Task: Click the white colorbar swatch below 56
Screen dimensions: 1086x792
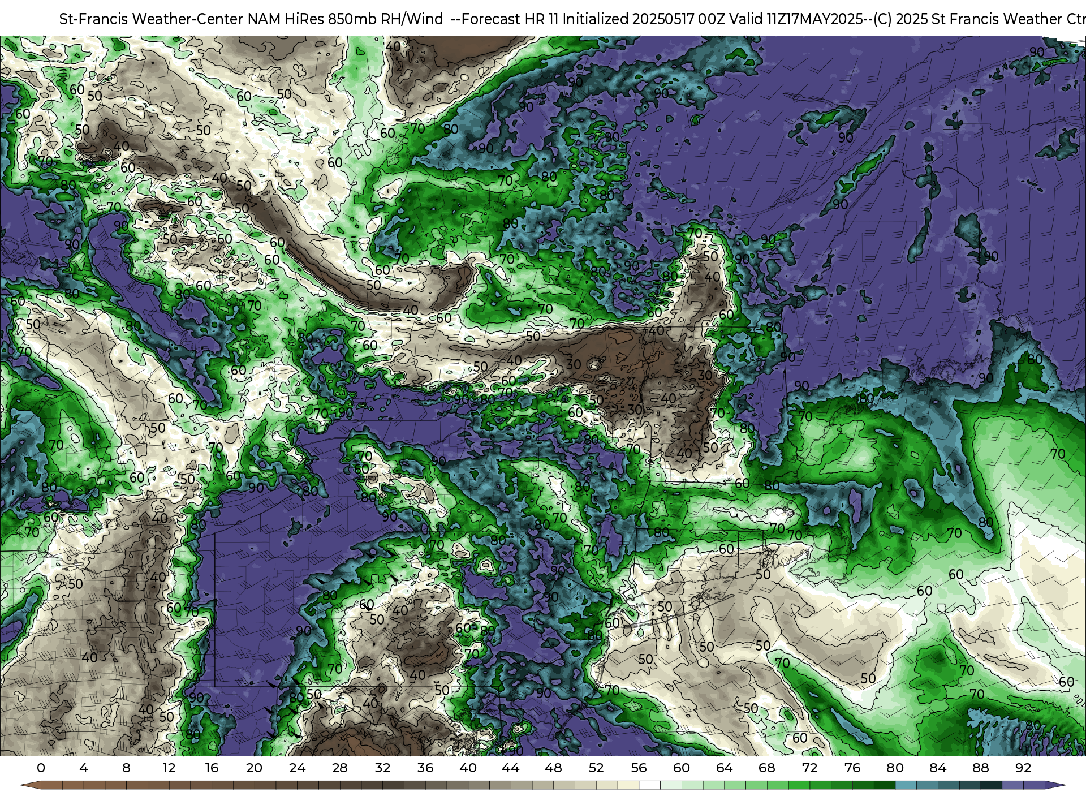Action: click(x=649, y=785)
